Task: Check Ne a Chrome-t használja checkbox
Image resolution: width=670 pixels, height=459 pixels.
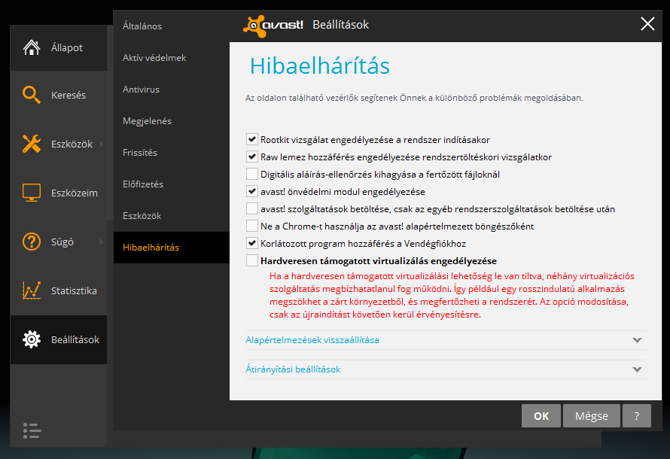Action: (252, 226)
